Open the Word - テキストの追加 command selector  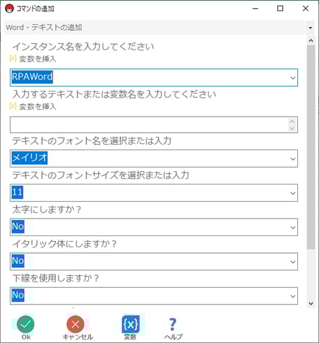point(159,27)
